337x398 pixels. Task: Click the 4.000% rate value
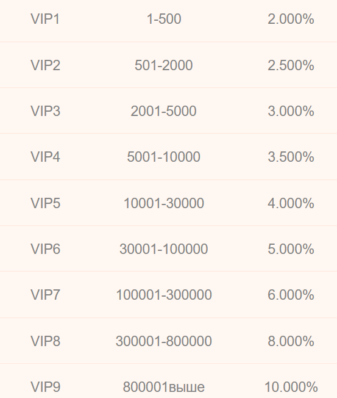point(291,203)
